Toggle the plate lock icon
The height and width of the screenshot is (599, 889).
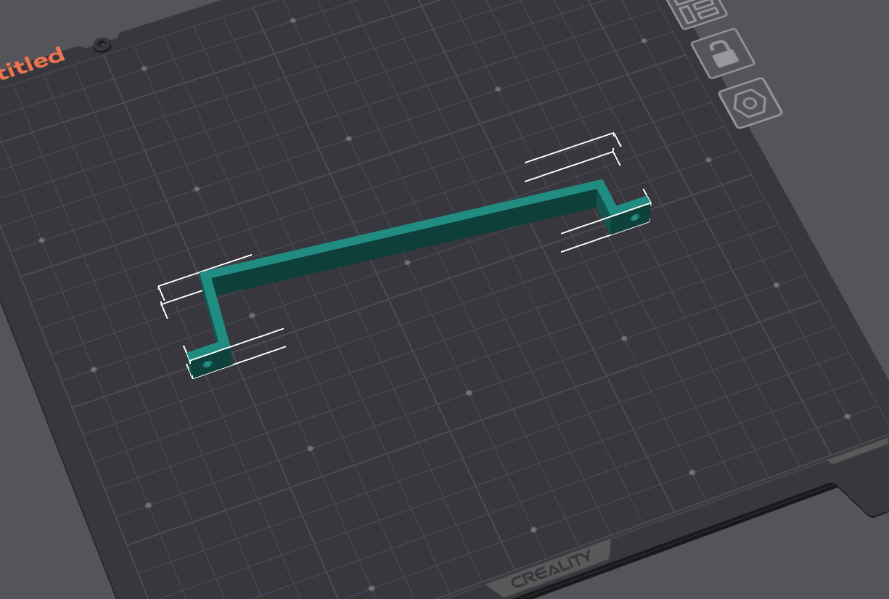(x=722, y=54)
